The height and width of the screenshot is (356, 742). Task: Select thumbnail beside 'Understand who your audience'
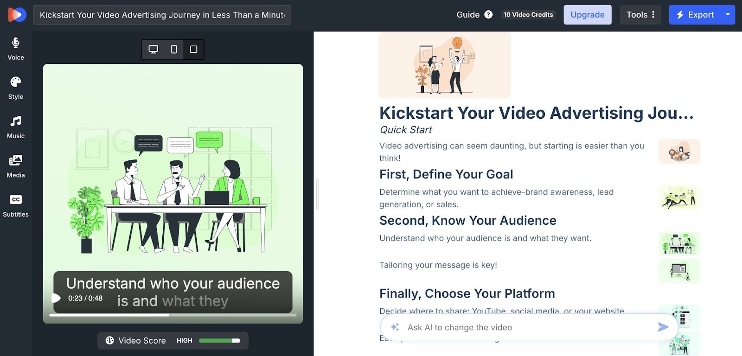[x=679, y=244]
